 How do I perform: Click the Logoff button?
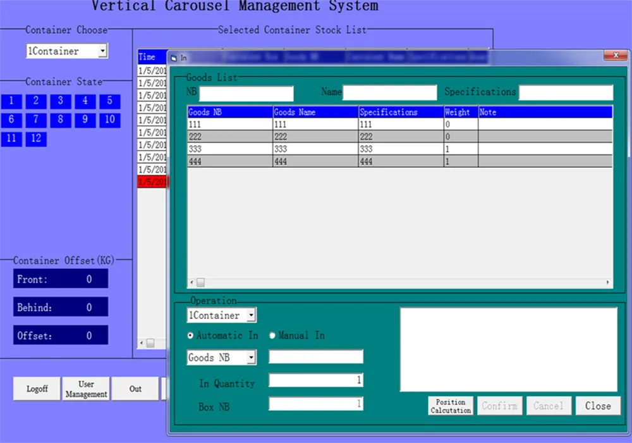pos(37,389)
